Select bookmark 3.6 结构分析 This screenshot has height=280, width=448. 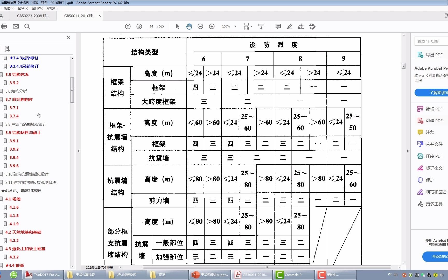[x=16, y=91]
